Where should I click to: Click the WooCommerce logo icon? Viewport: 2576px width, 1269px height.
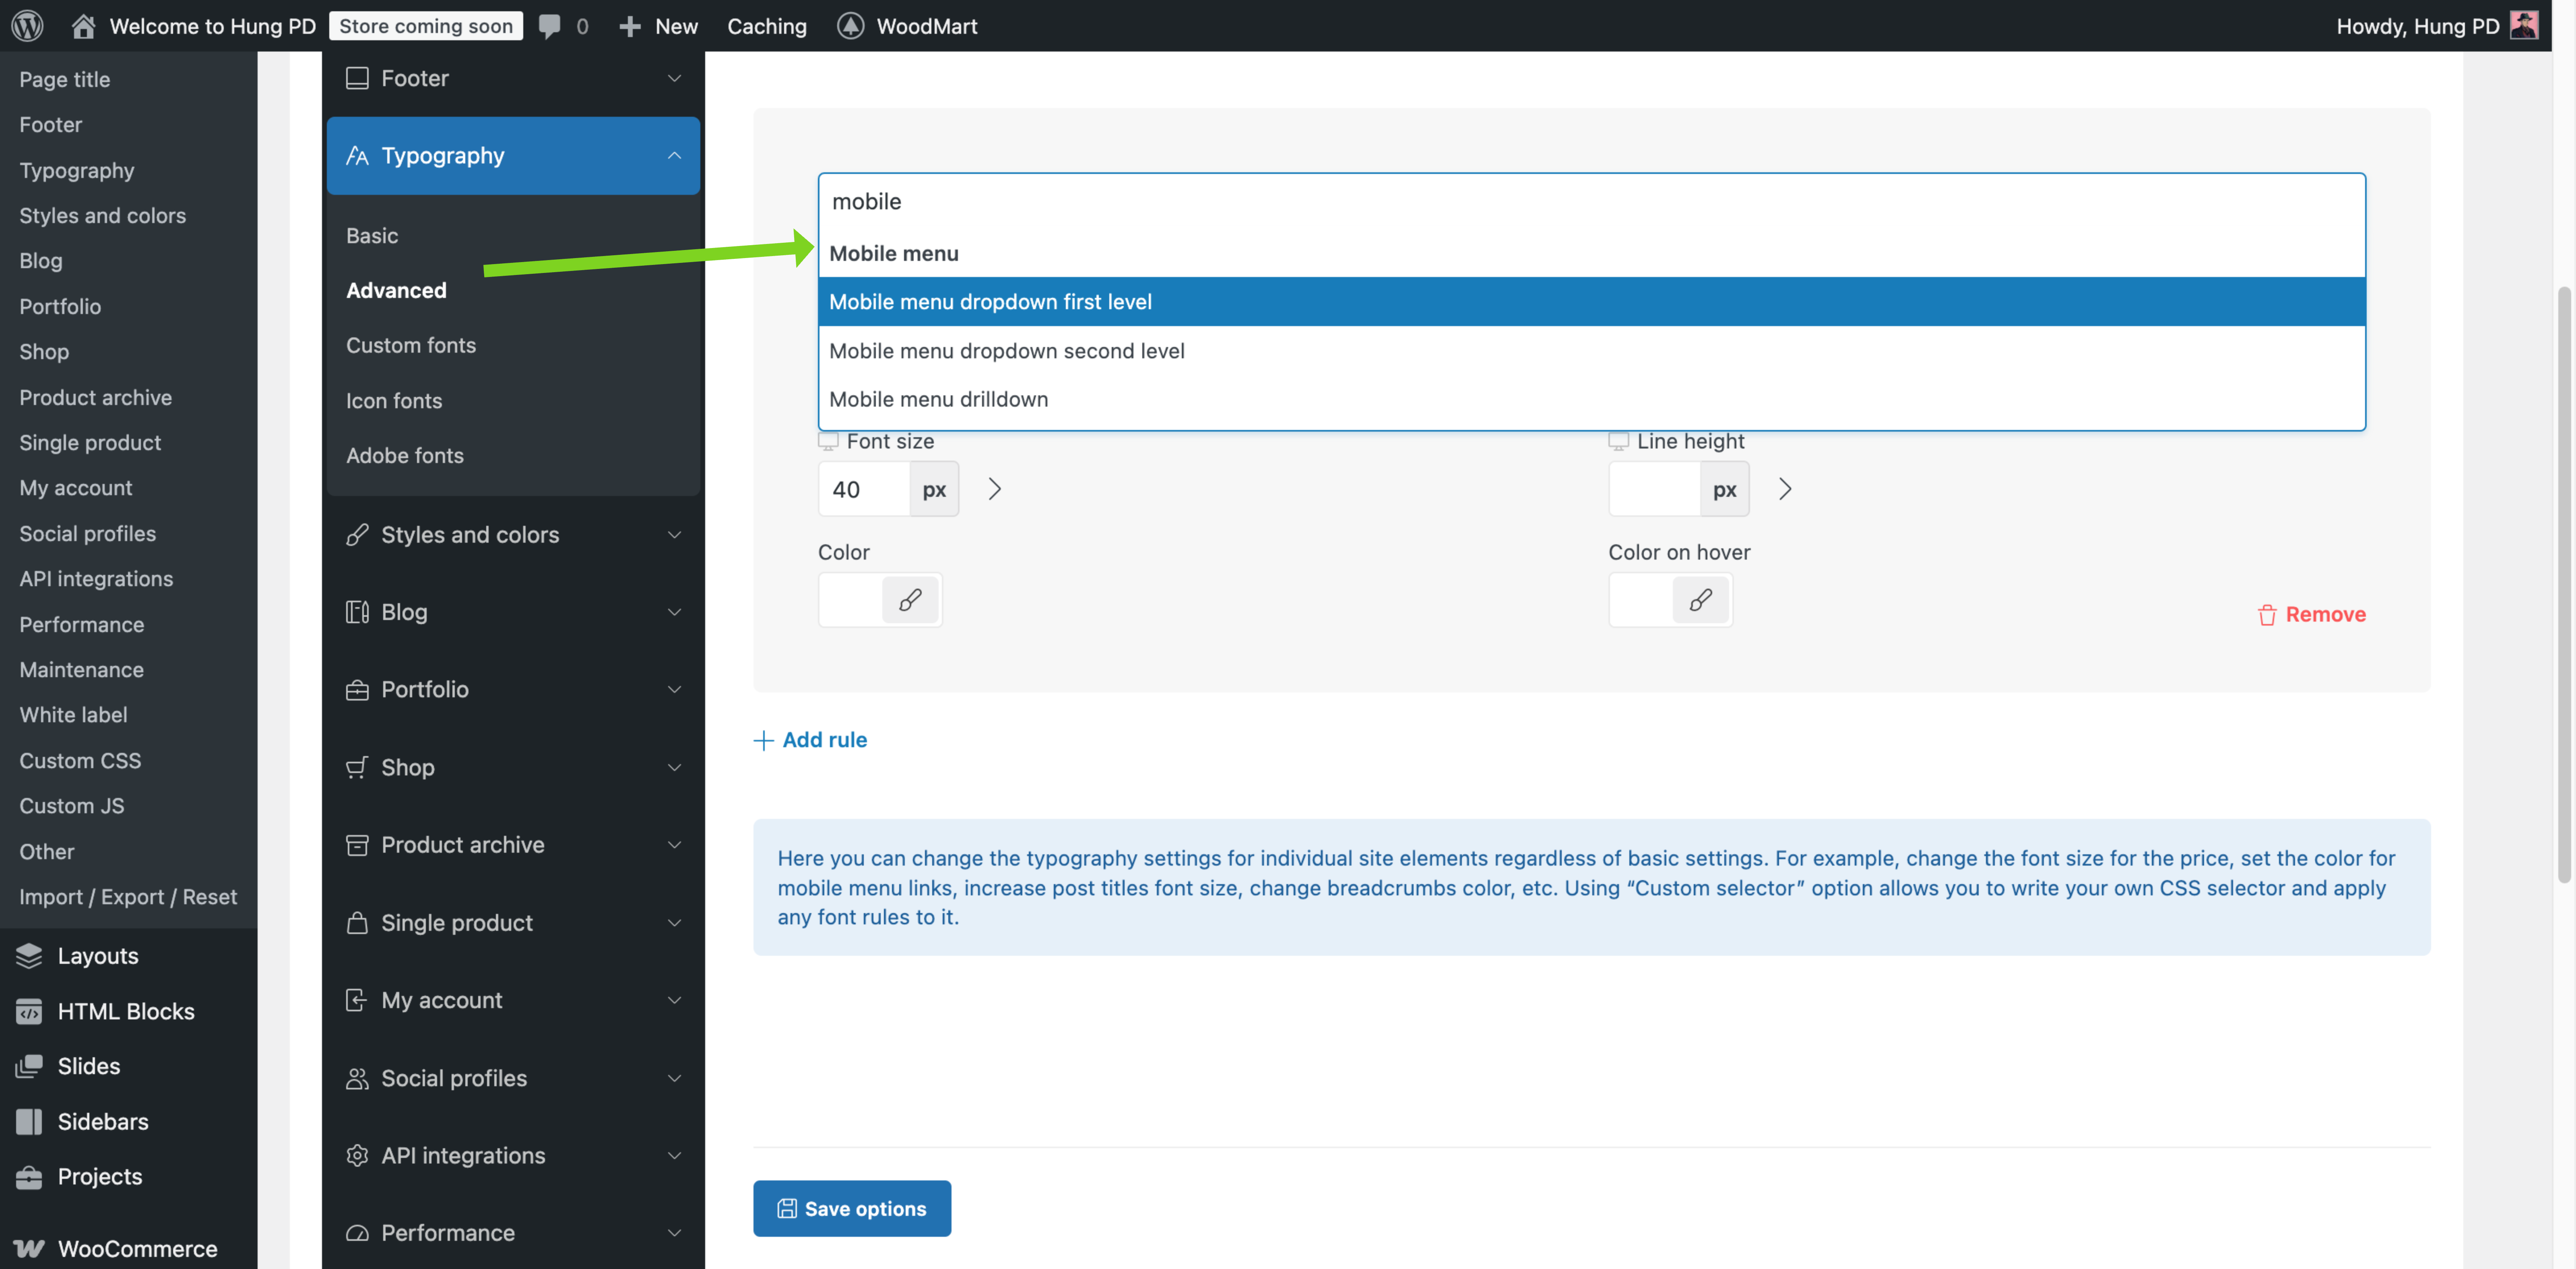29,1248
